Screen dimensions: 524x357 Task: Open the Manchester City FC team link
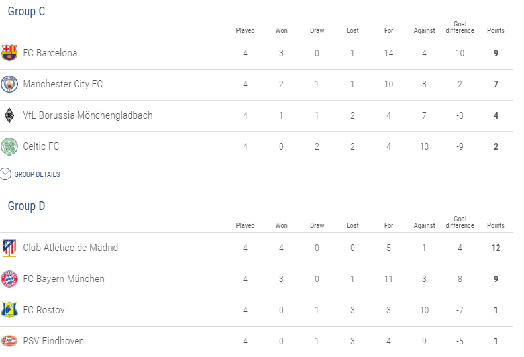pos(63,84)
